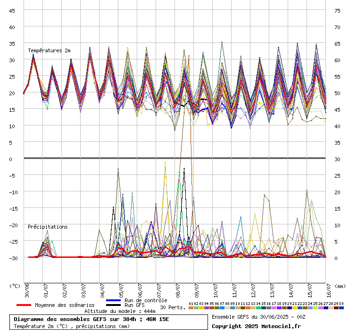Select perturbation 07 blue swatch
Image resolution: width=349 pixels, height=330 pixels.
(x=222, y=308)
